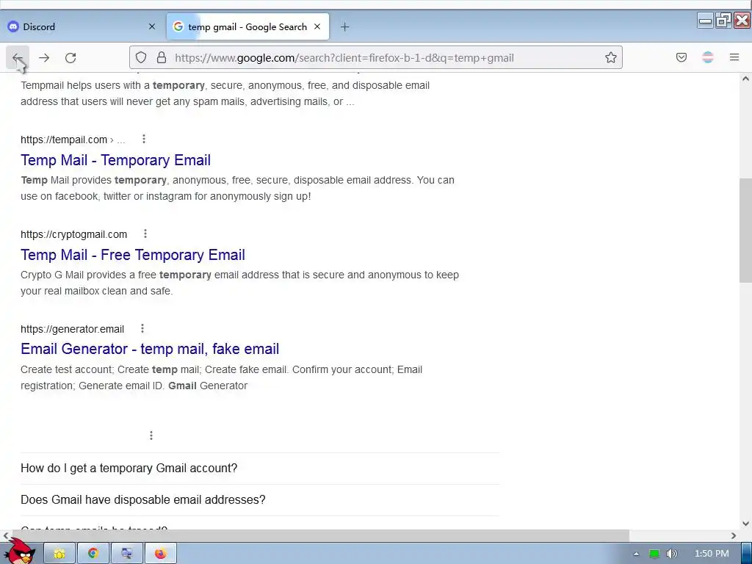Open the yellow folder taskbar icon
752x564 pixels.
coord(59,554)
